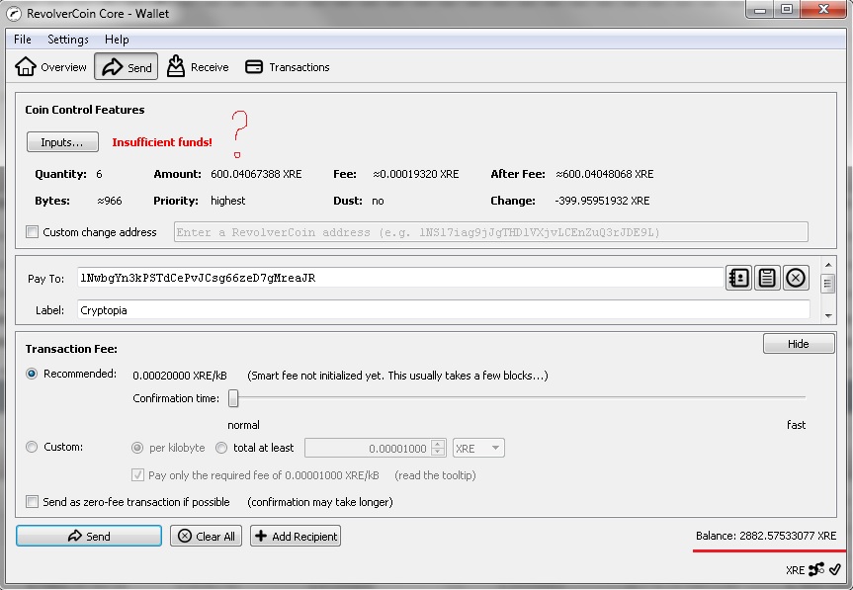Click the Bytes value ≈966
The width and height of the screenshot is (853, 590).
click(x=110, y=201)
